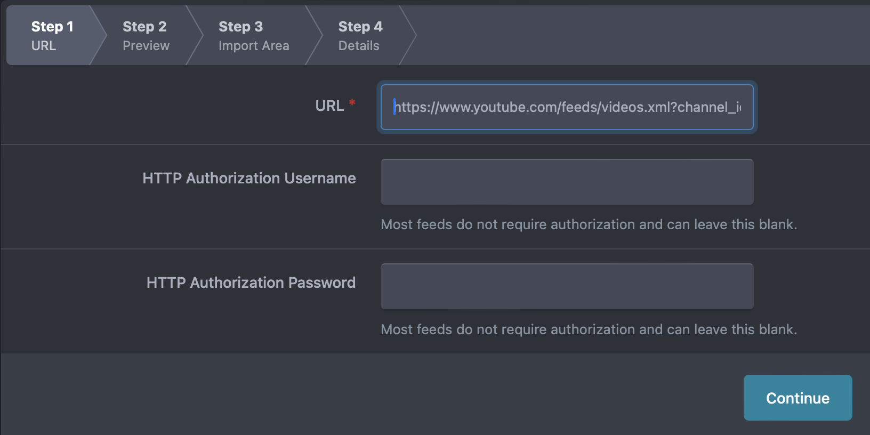This screenshot has height=435, width=870.
Task: Click the chevron divider between Step 2 and Step 3
Action: pos(195,35)
